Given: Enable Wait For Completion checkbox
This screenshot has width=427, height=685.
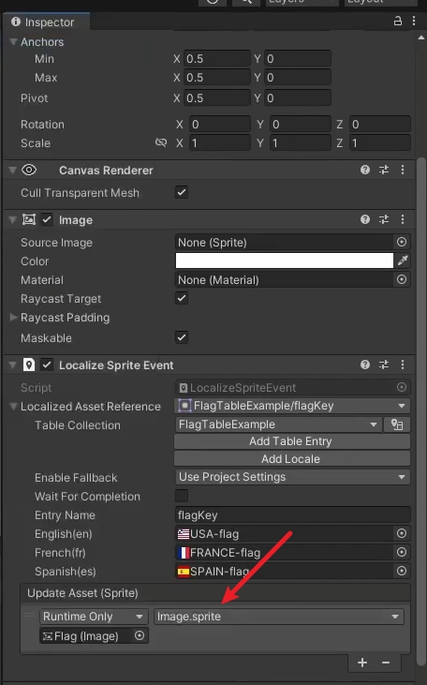Looking at the screenshot, I should pos(182,496).
